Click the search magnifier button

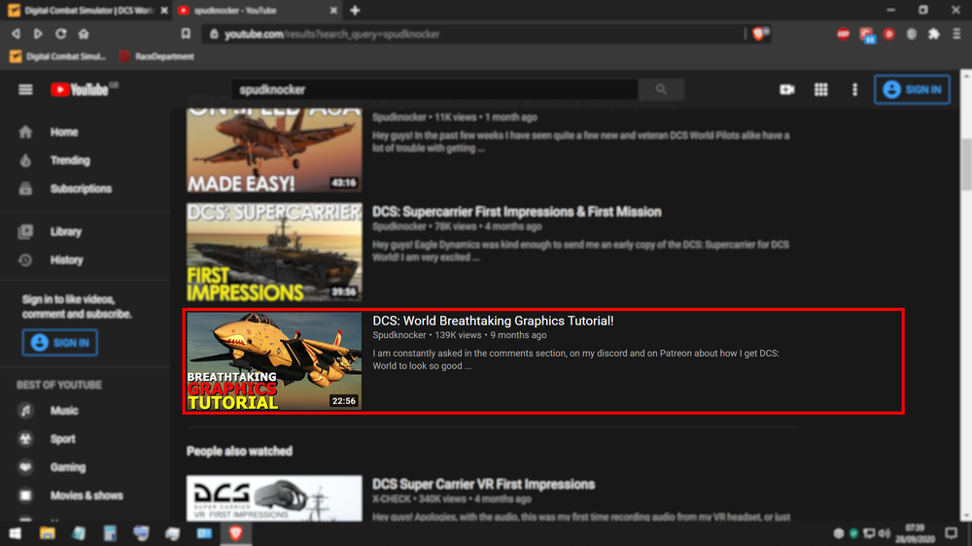click(661, 89)
